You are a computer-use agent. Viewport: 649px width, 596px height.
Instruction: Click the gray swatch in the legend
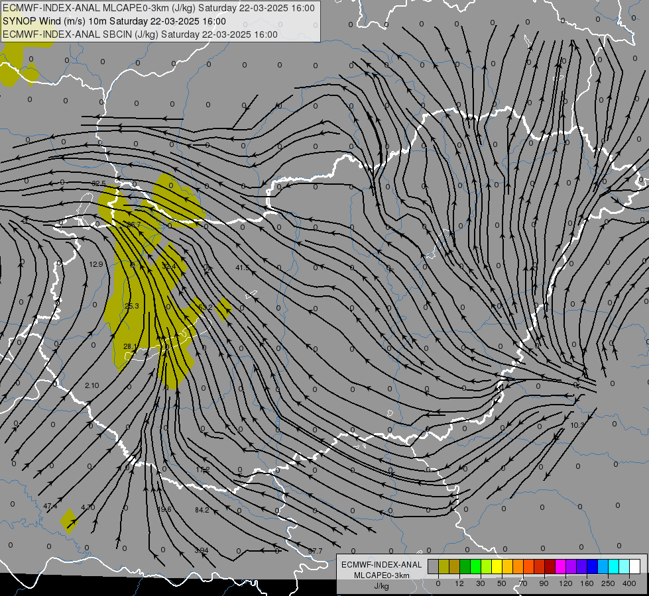(x=433, y=566)
